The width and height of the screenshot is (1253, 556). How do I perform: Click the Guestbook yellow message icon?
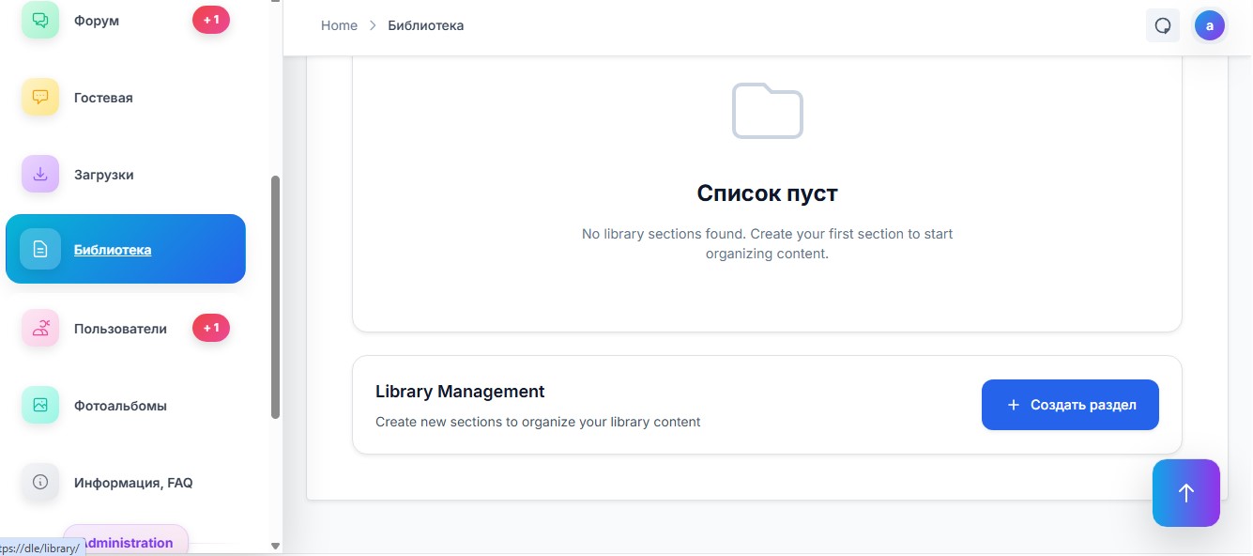[40, 97]
